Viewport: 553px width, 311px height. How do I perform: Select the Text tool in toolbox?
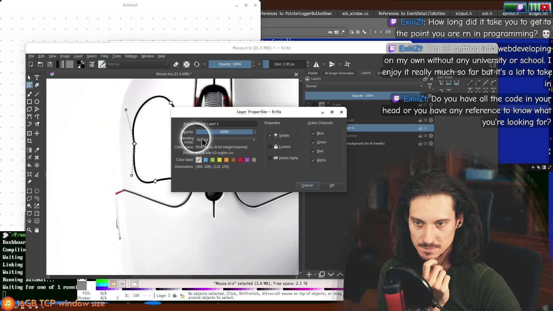click(x=37, y=77)
